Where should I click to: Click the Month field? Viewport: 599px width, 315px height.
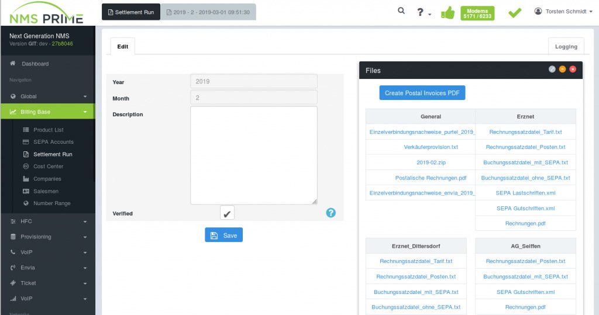[254, 98]
